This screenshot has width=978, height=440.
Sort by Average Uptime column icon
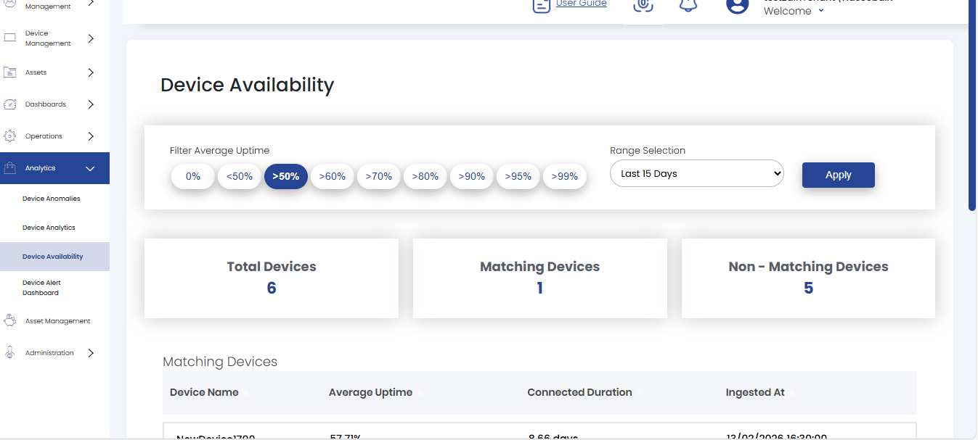click(x=420, y=393)
